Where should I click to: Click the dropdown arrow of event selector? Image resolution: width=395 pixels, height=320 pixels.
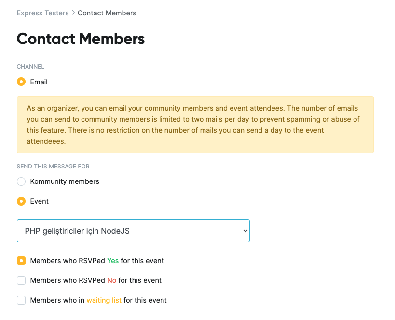245,231
